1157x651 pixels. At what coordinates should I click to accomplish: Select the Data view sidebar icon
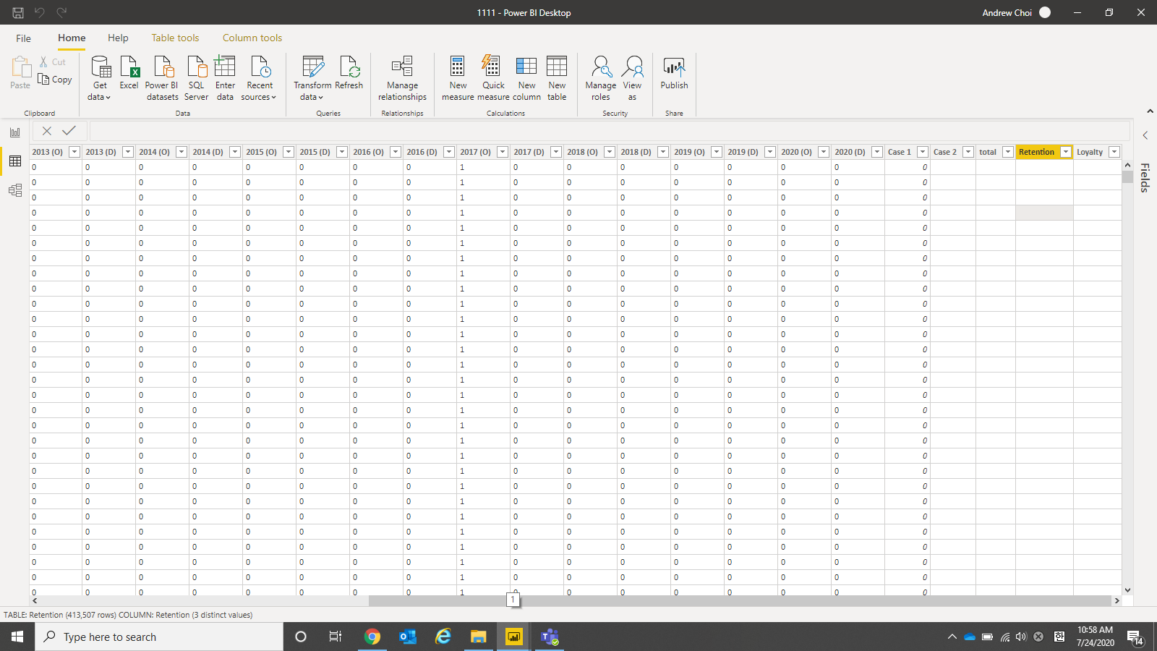tap(15, 161)
